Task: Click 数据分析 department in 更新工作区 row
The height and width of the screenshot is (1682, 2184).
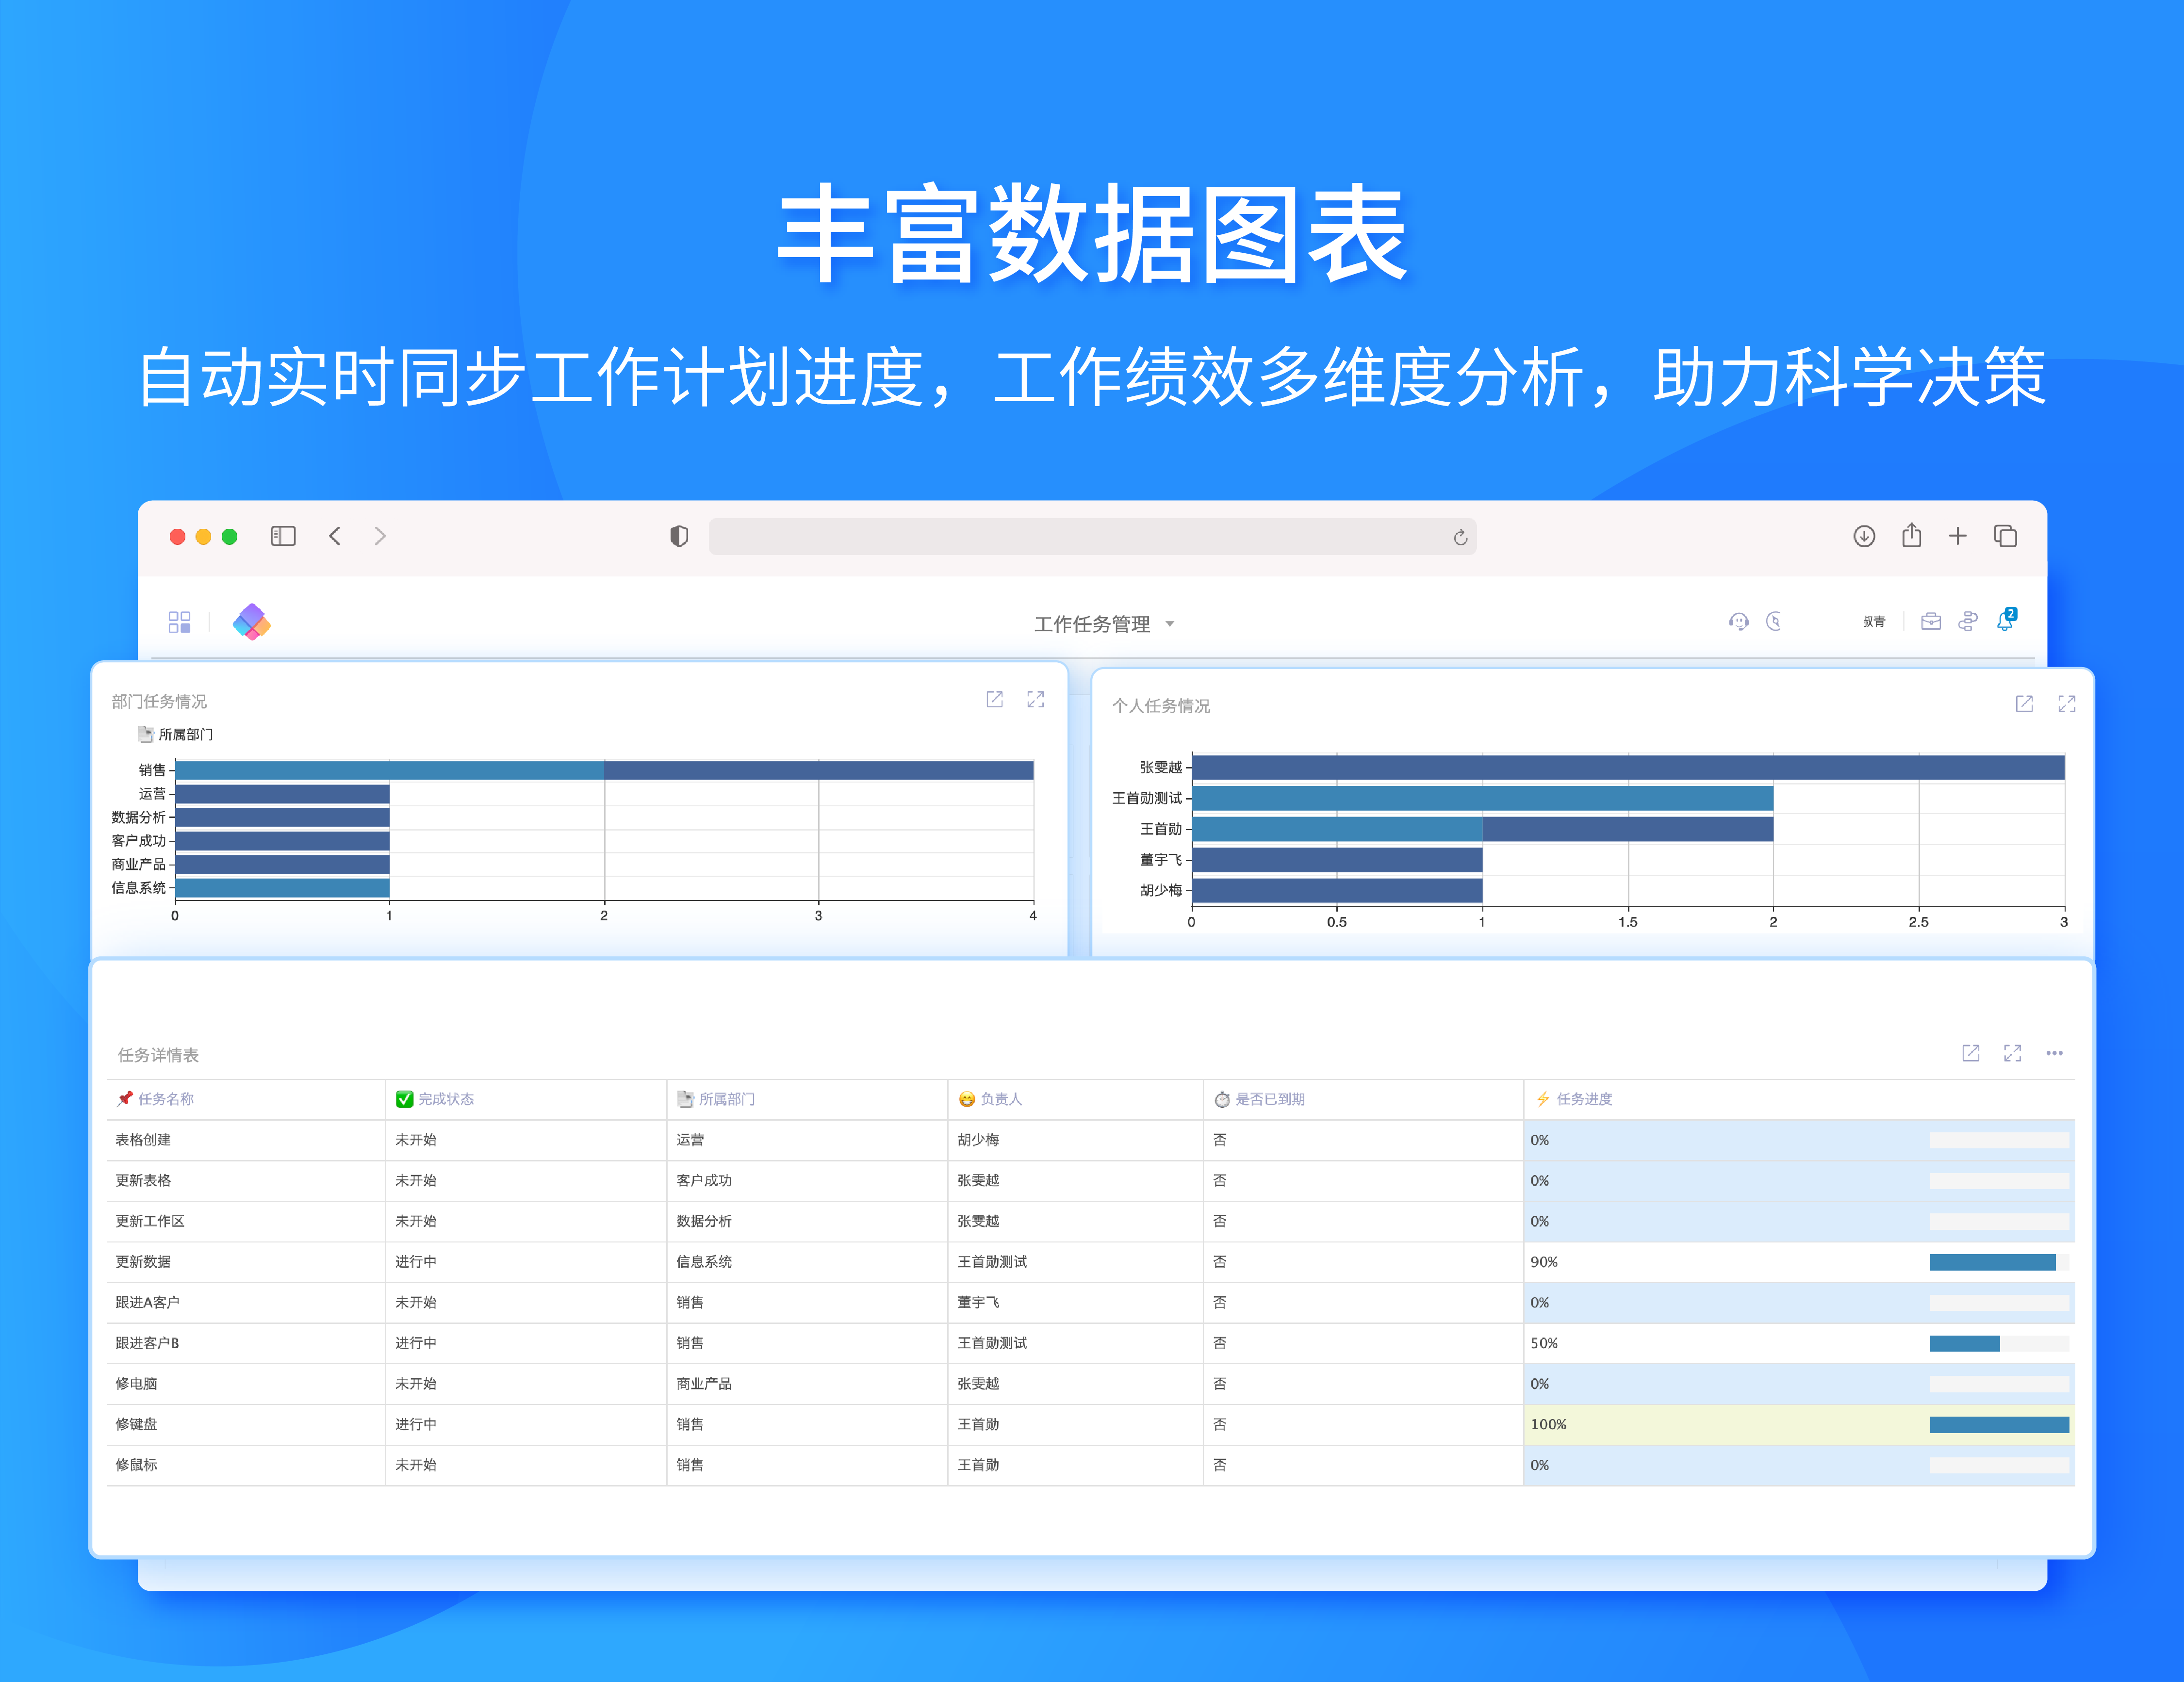Action: 704,1221
